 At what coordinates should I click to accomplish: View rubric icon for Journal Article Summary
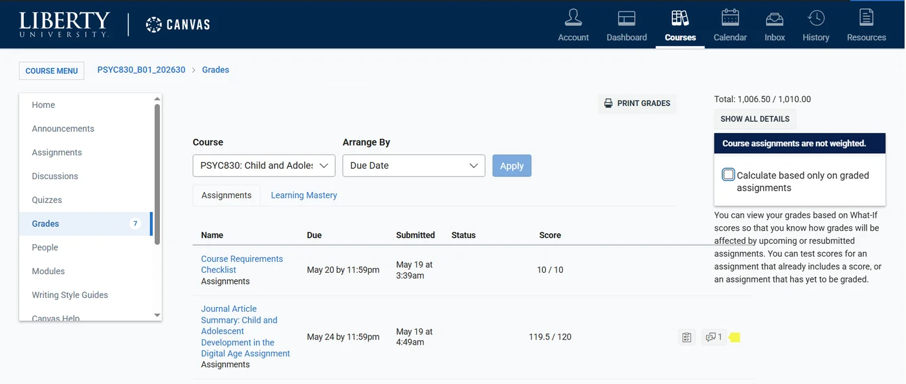[687, 337]
